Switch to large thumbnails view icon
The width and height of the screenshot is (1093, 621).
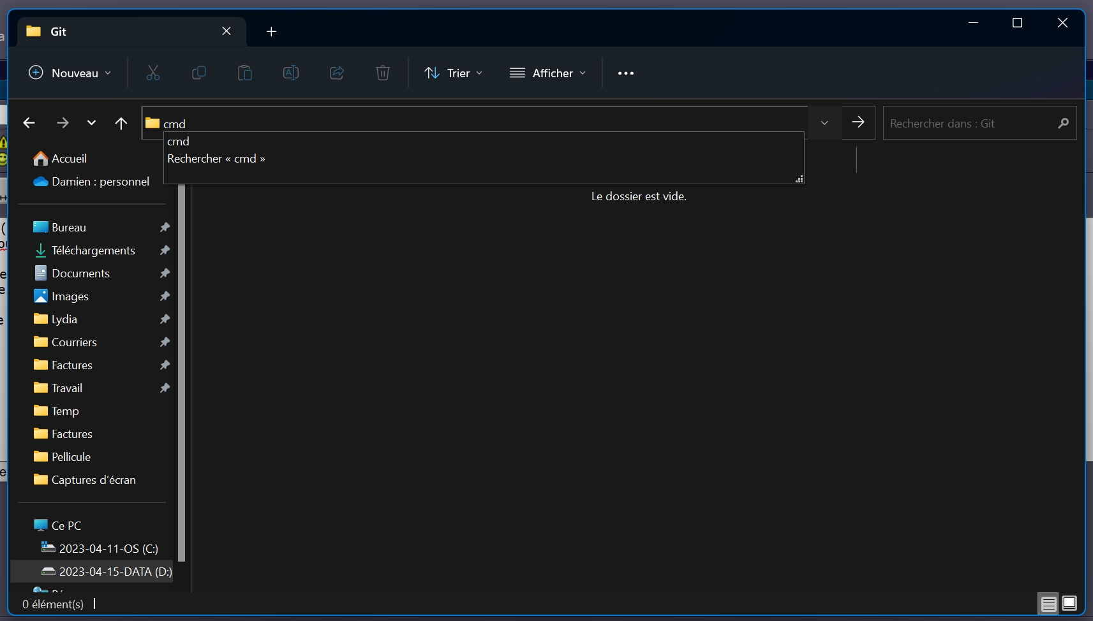1070,603
